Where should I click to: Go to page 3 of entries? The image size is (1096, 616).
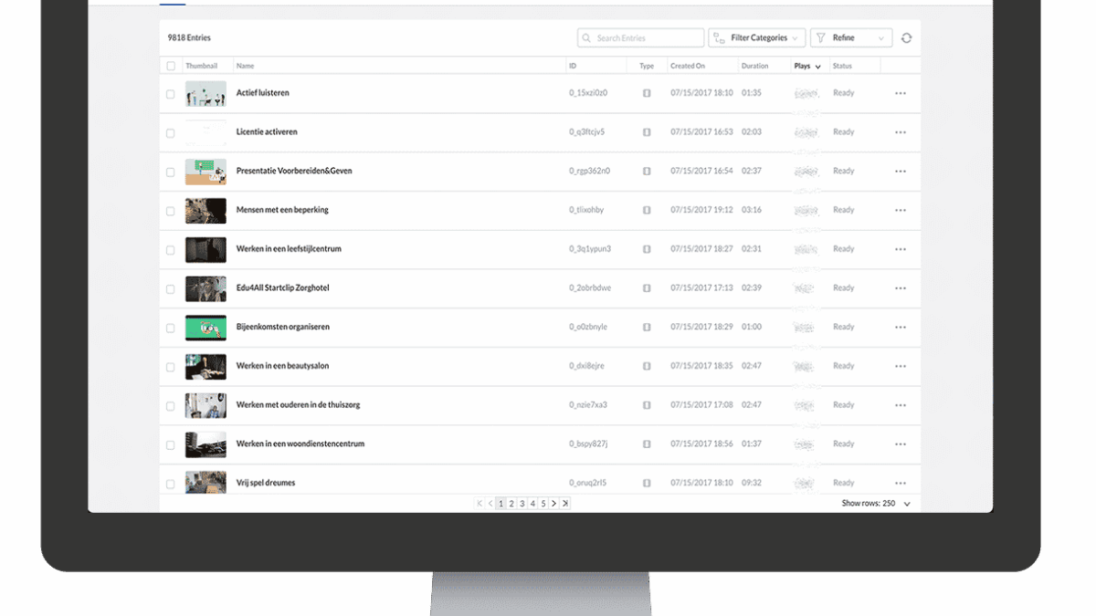(x=522, y=504)
